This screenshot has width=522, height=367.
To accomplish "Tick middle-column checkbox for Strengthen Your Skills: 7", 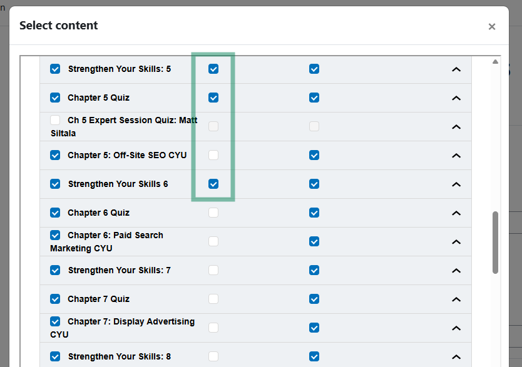I will [x=213, y=270].
